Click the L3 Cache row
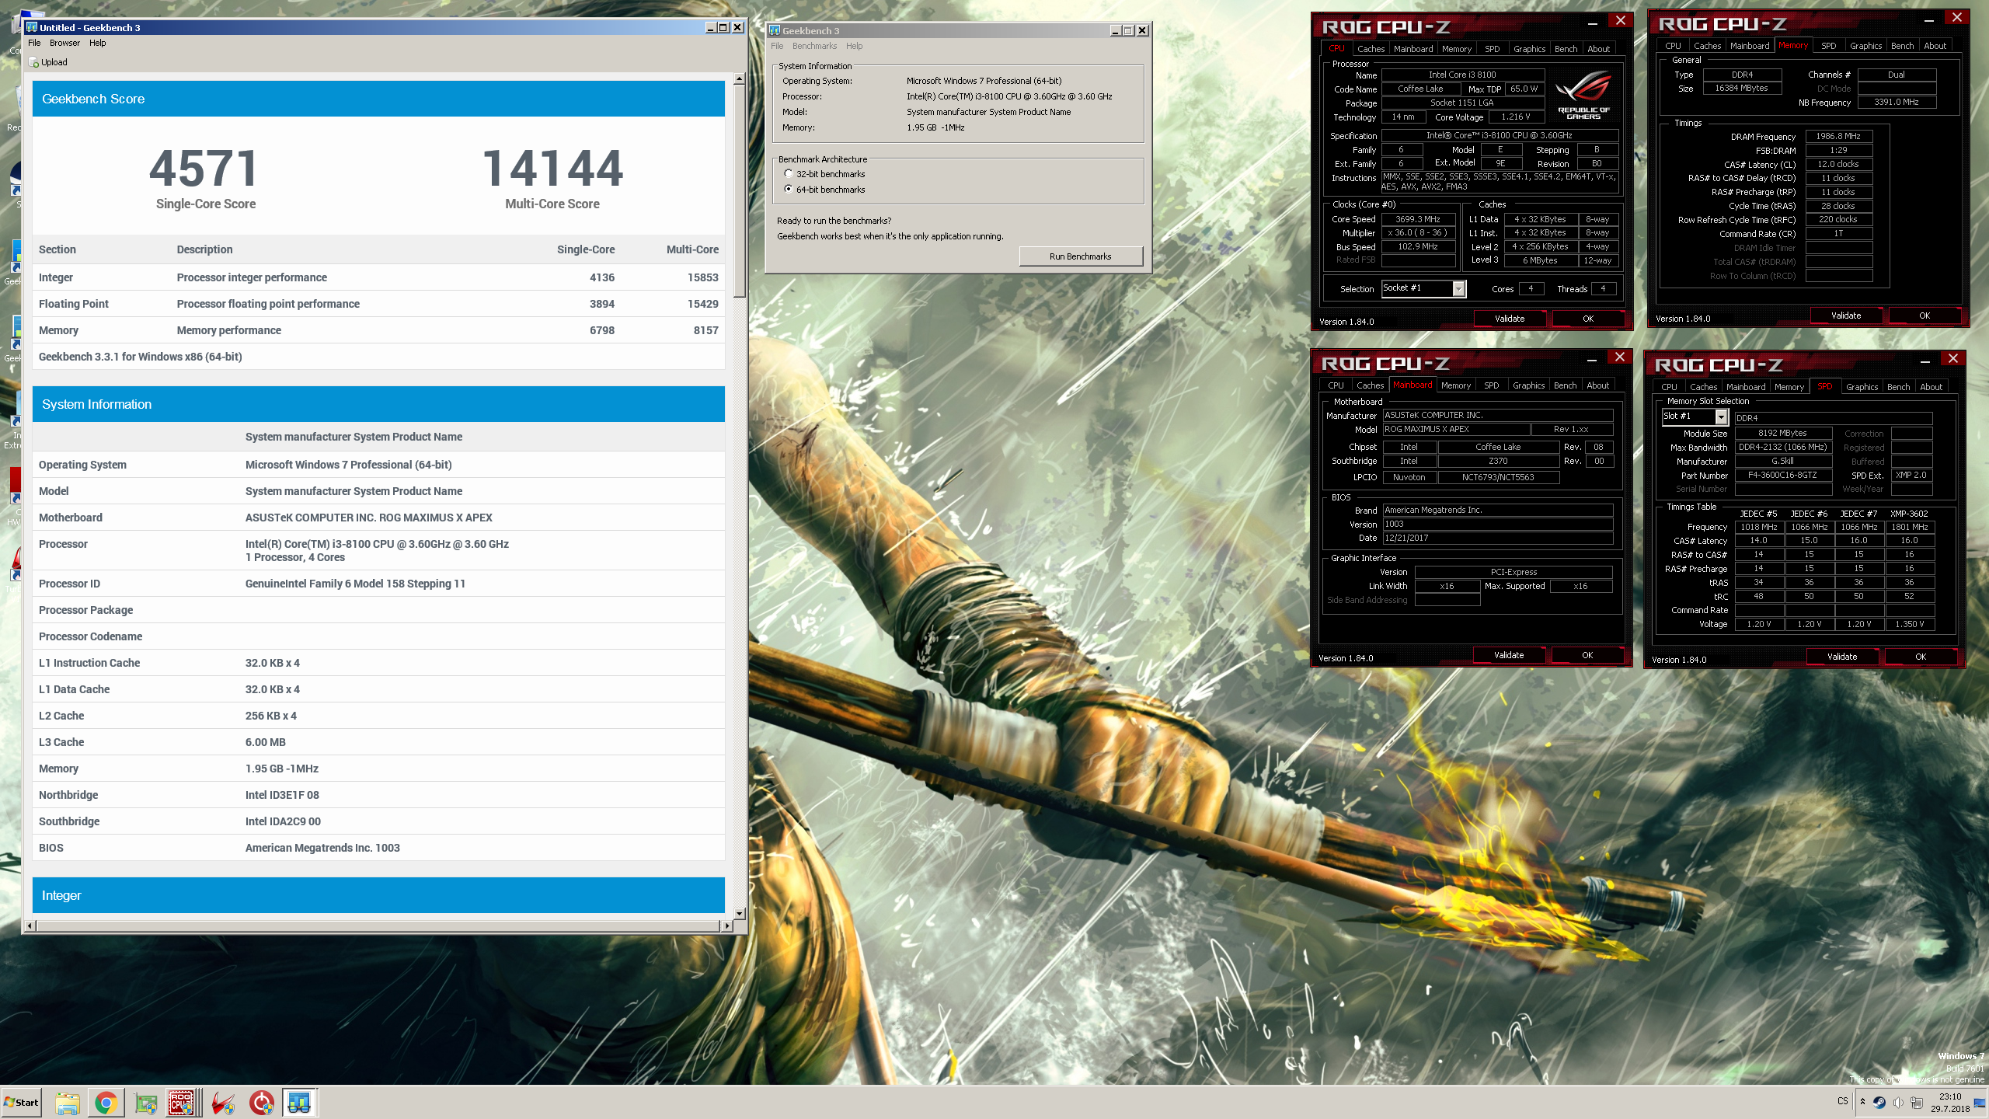The width and height of the screenshot is (1989, 1119). [378, 742]
